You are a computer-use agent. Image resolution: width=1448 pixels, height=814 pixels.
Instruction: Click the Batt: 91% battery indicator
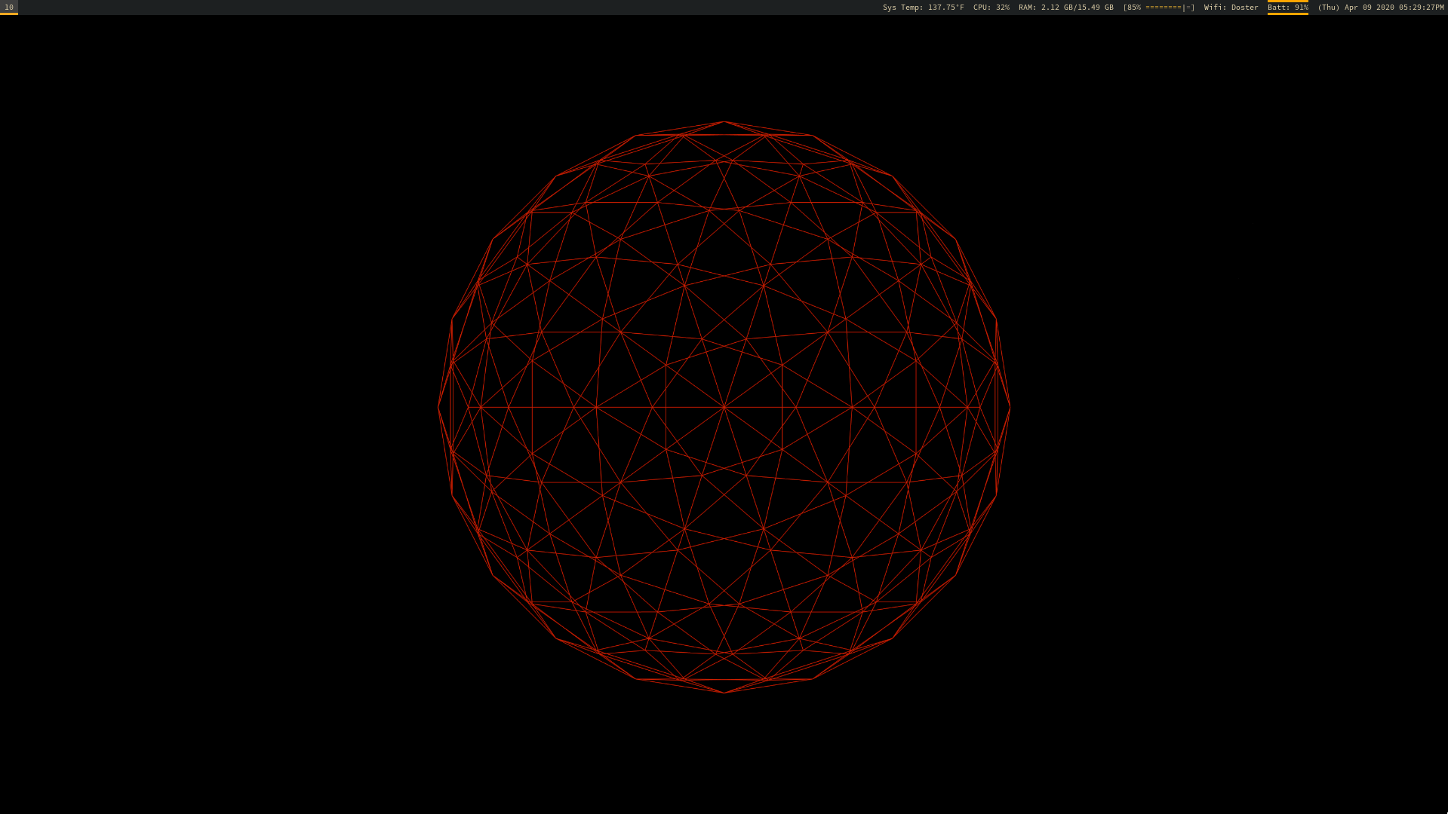[1287, 8]
